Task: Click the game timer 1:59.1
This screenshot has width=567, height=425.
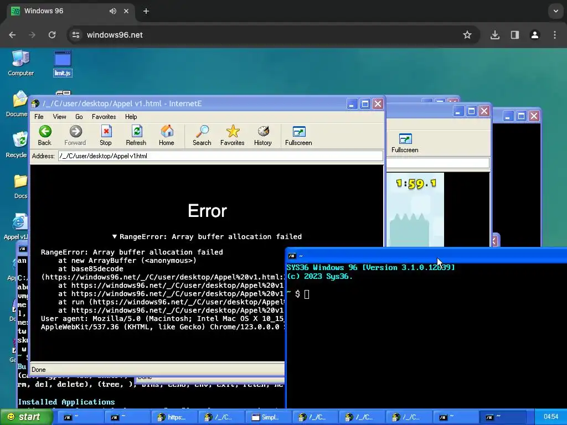Action: (416, 184)
